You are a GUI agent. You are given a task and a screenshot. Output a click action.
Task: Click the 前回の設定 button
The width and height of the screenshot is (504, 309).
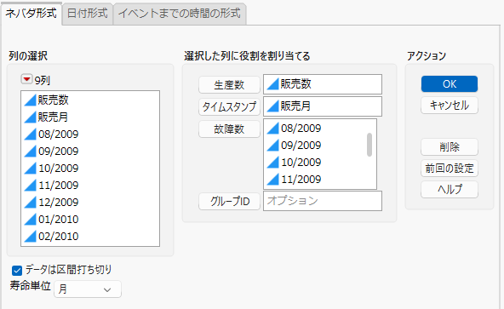(450, 169)
